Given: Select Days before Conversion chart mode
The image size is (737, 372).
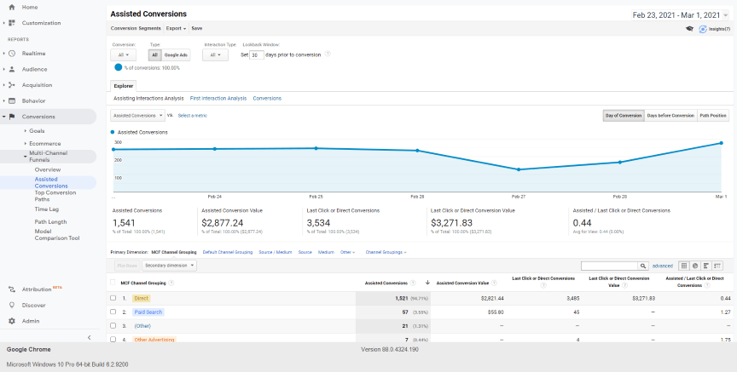Looking at the screenshot, I should click(x=670, y=116).
